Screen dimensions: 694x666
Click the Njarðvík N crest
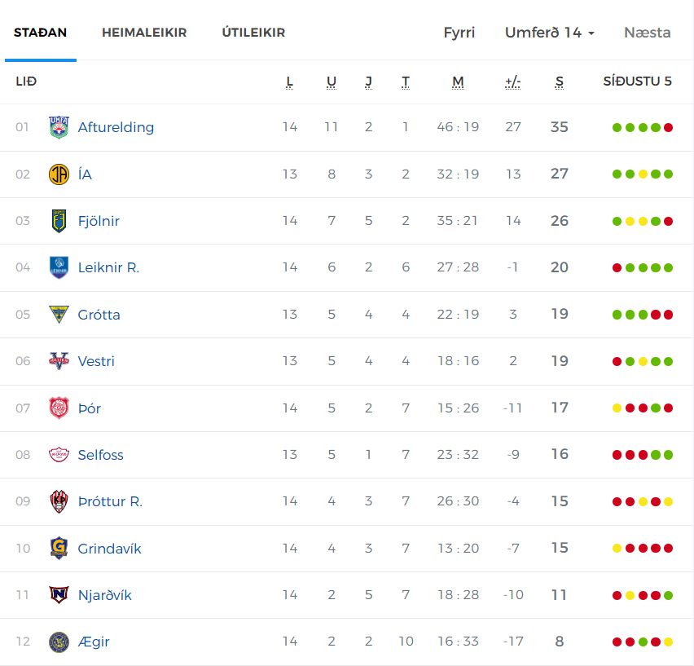tap(59, 595)
